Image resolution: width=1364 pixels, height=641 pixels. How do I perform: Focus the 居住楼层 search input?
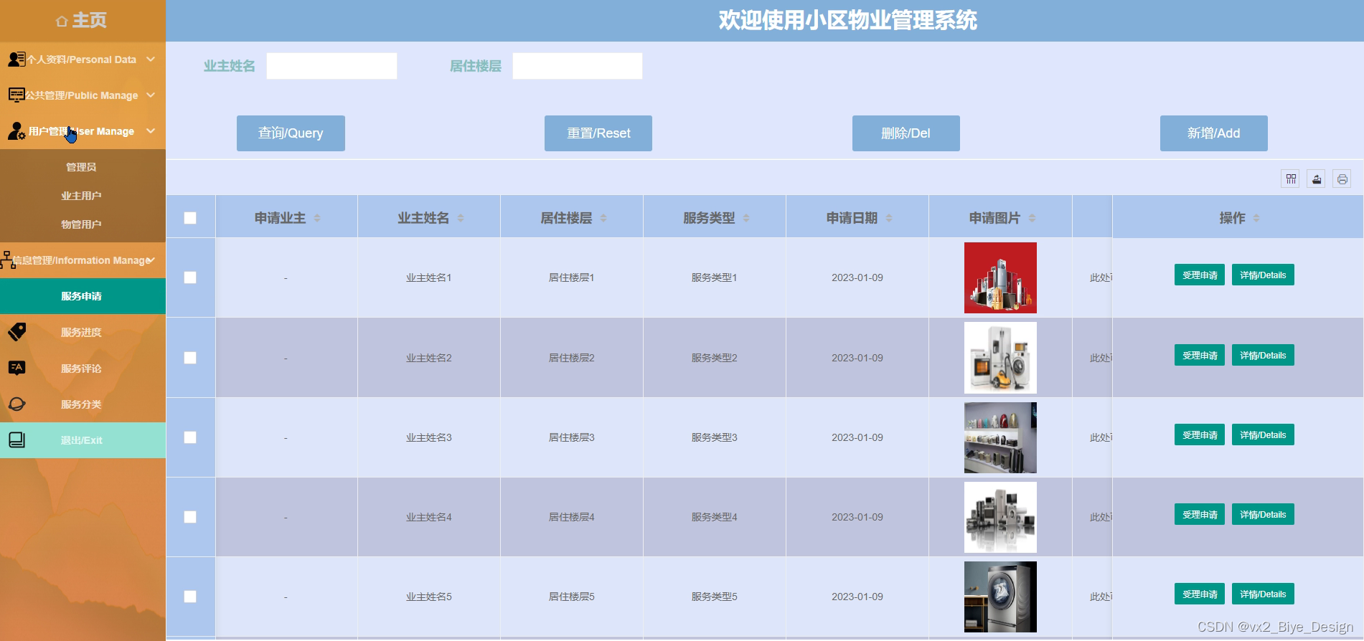(578, 66)
